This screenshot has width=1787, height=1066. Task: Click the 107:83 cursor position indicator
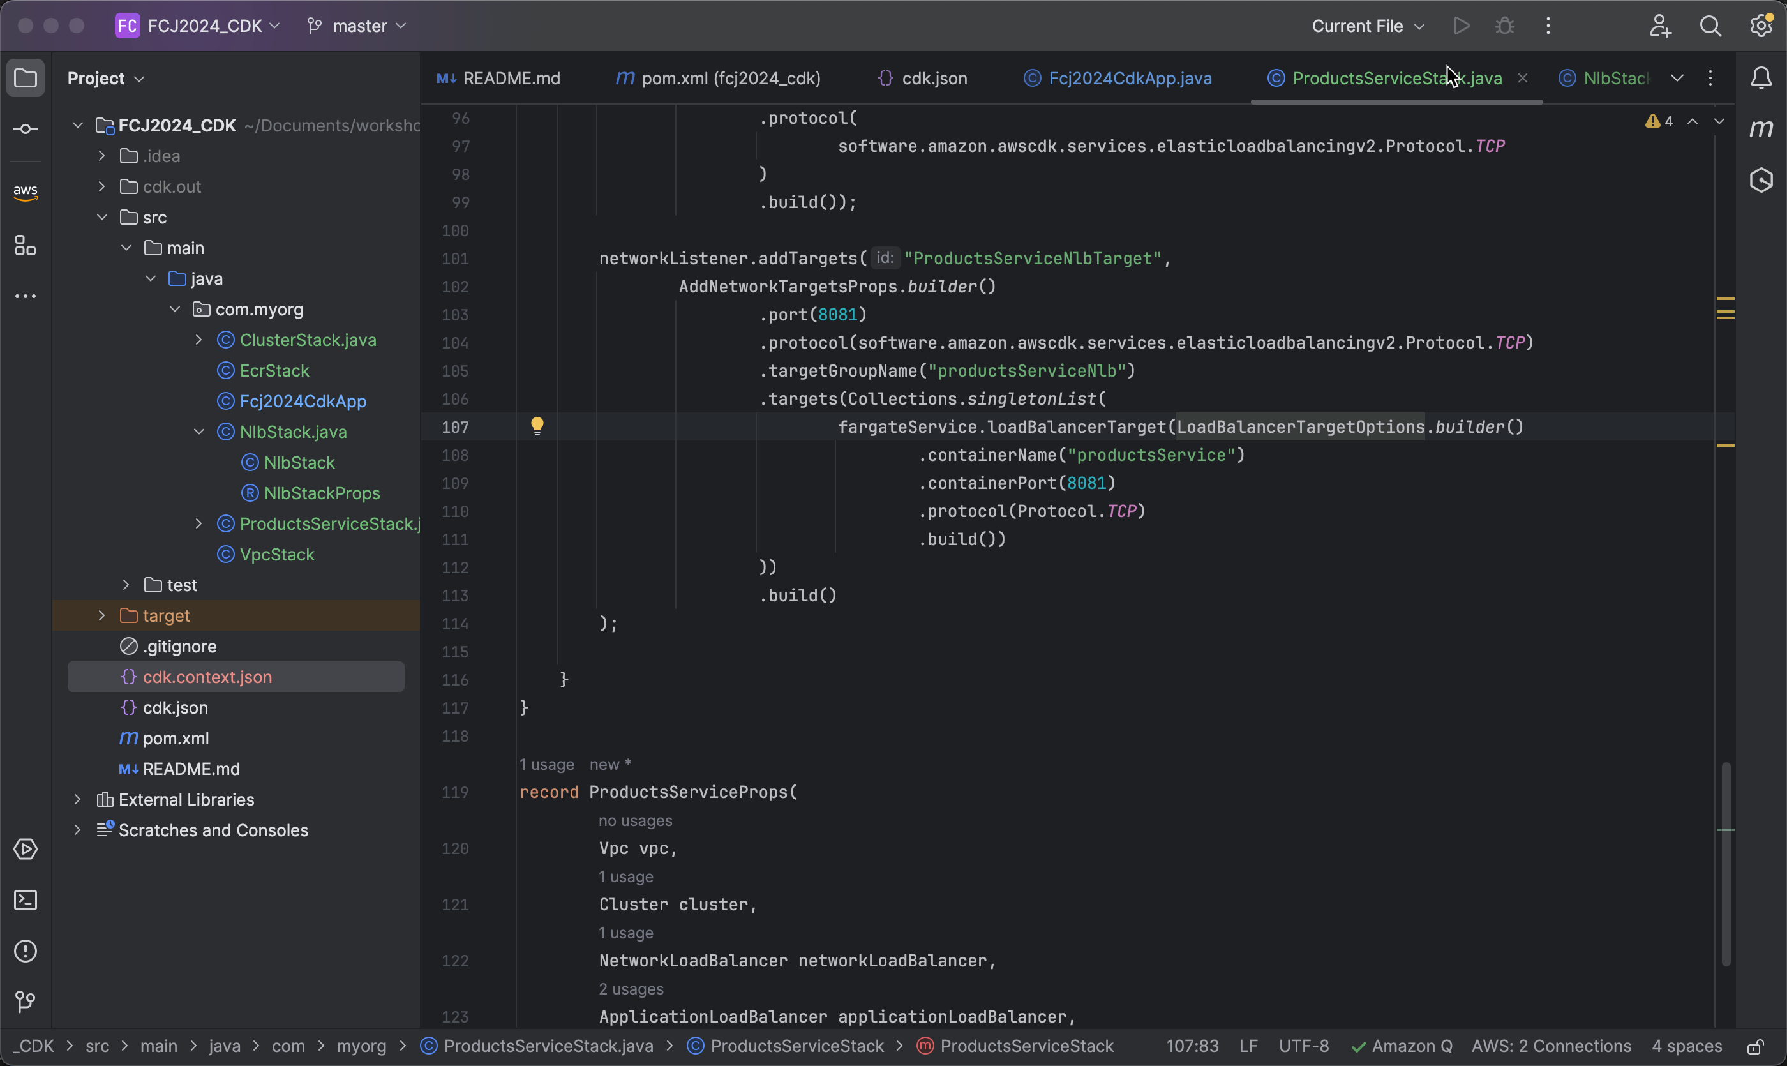point(1192,1047)
